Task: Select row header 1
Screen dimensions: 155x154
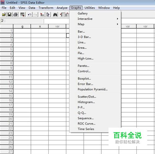Action: (7, 31)
